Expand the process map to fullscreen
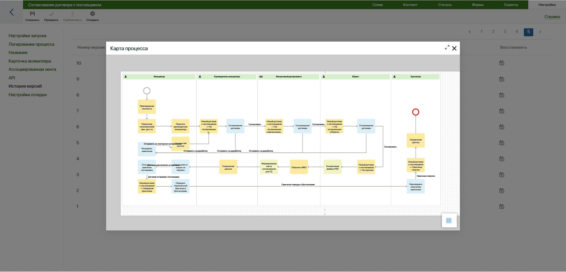The width and height of the screenshot is (566, 272). point(447,47)
